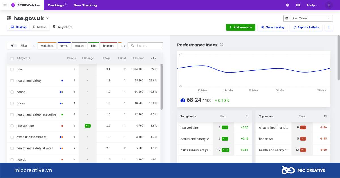Image resolution: width=340 pixels, height=178 pixels.
Task: Click the Anywhere location label
Action: (x=65, y=27)
